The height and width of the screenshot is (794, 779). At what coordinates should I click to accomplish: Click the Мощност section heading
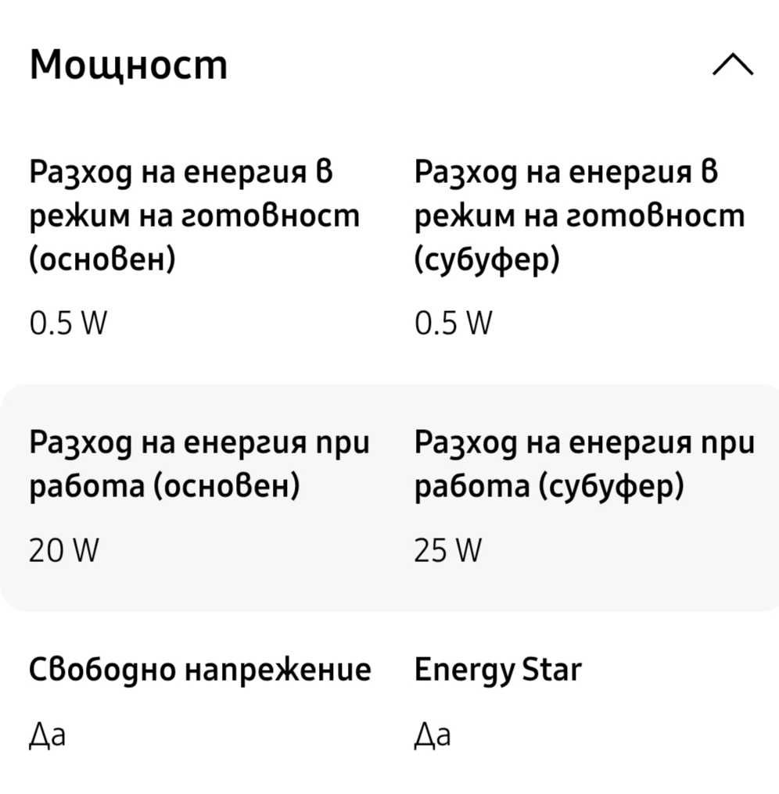pyautogui.click(x=129, y=65)
